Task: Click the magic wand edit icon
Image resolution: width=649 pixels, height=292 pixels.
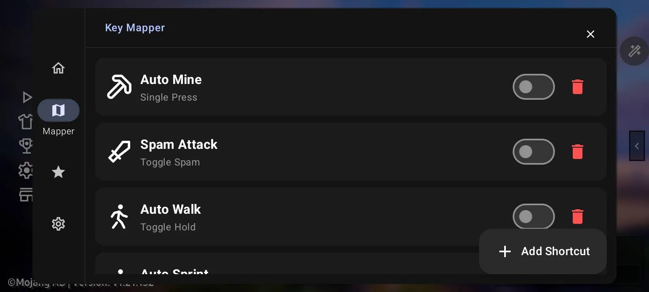Action: point(634,51)
